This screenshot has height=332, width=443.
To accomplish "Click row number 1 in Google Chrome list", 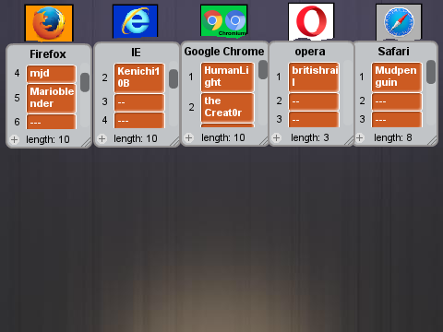I will coord(191,77).
